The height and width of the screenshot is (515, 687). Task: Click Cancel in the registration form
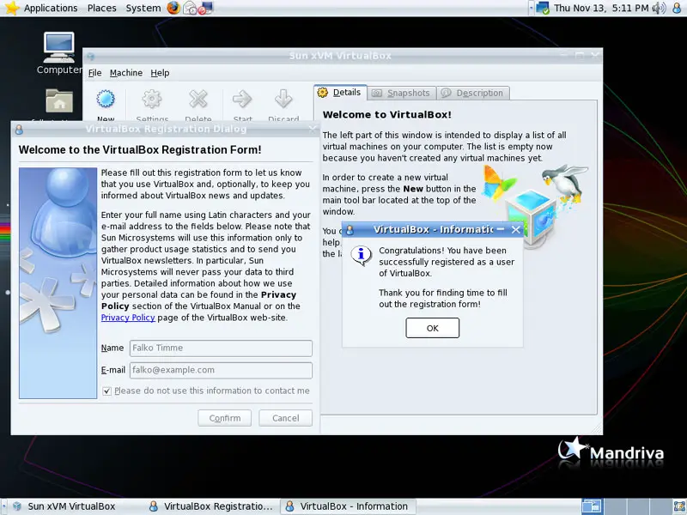click(286, 418)
